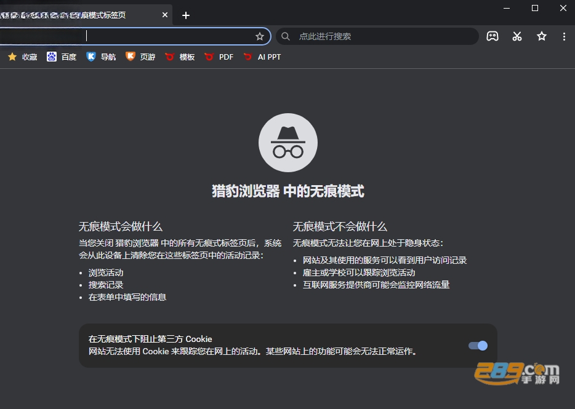Click the address bar input field
Screen dimensions: 575x409
coord(132,36)
